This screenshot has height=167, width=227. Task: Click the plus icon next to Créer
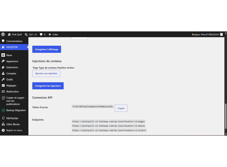pos(50,34)
